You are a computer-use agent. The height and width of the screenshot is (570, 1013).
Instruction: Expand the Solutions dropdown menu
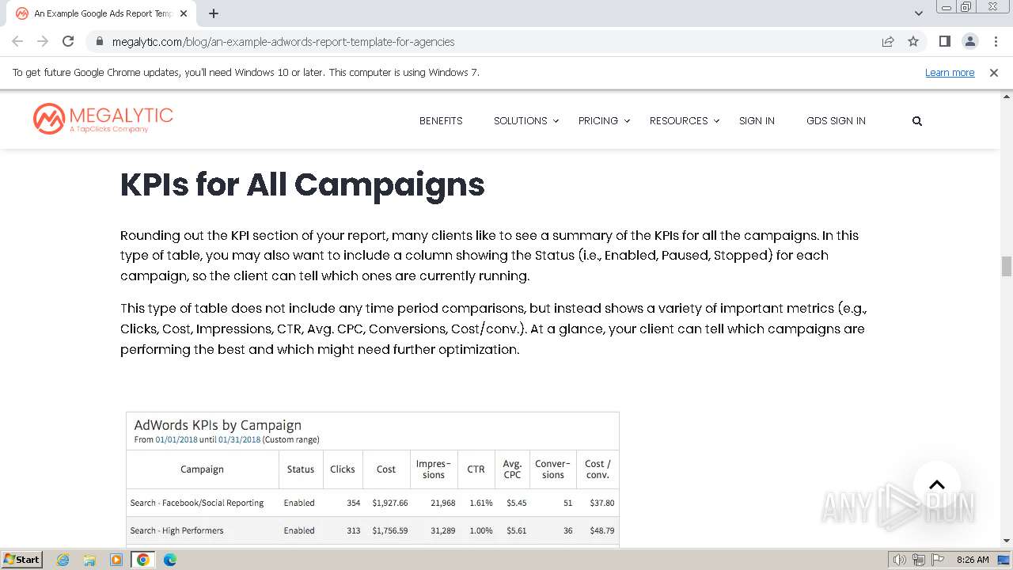pos(526,121)
